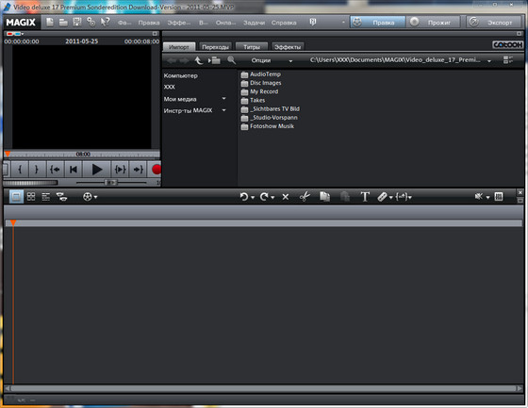Image resolution: width=528 pixels, height=408 pixels.
Task: Copy with the duplicate pages icon
Action: point(324,196)
